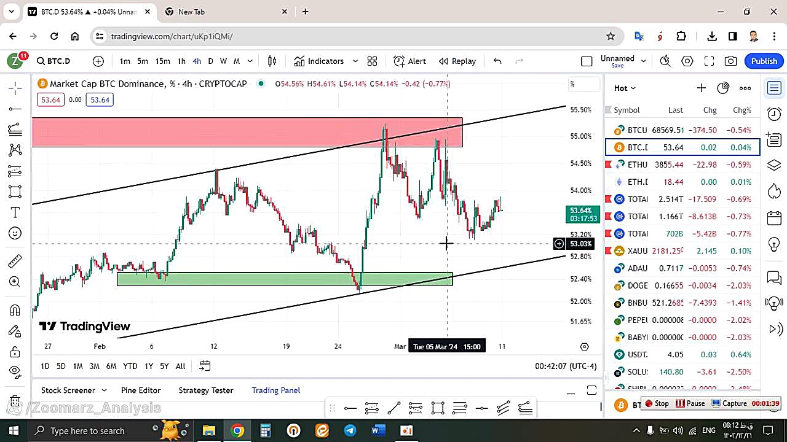The height and width of the screenshot is (442, 787).
Task: Publish the chart idea
Action: [x=764, y=61]
